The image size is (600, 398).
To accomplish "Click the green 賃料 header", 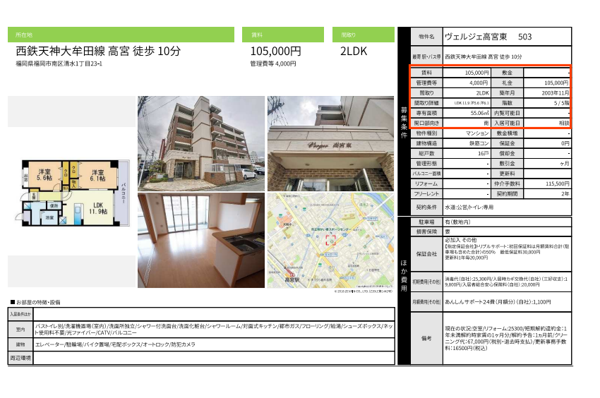I will [283, 35].
